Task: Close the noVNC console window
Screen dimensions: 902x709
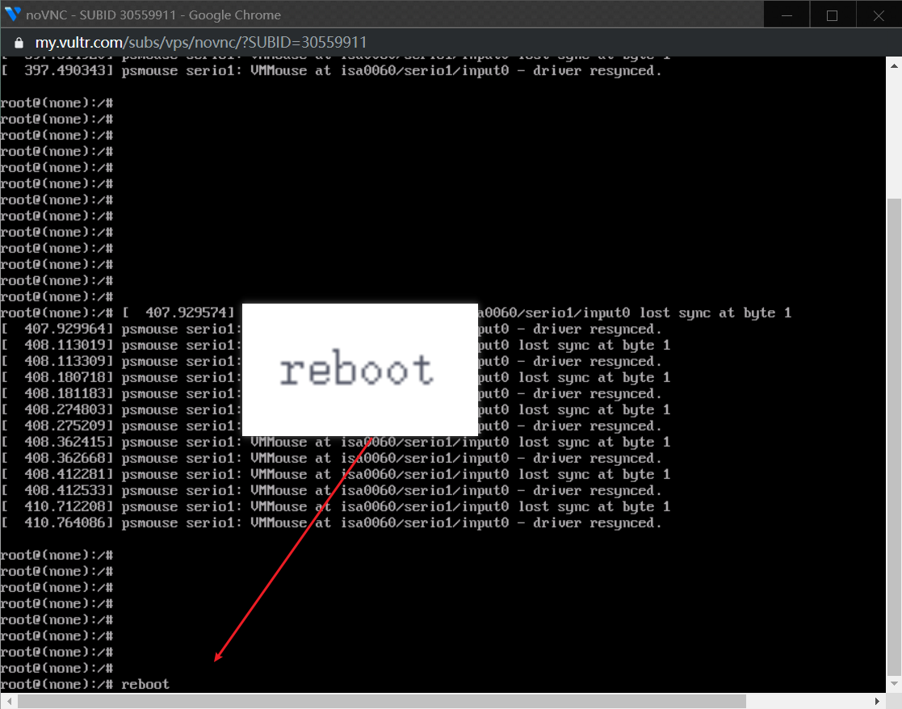Action: 879,15
